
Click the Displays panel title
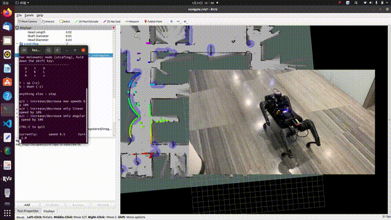(x=26, y=28)
